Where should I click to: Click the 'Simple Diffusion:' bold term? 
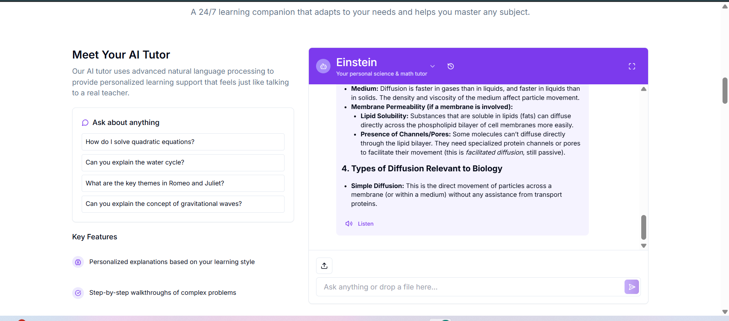tap(378, 186)
